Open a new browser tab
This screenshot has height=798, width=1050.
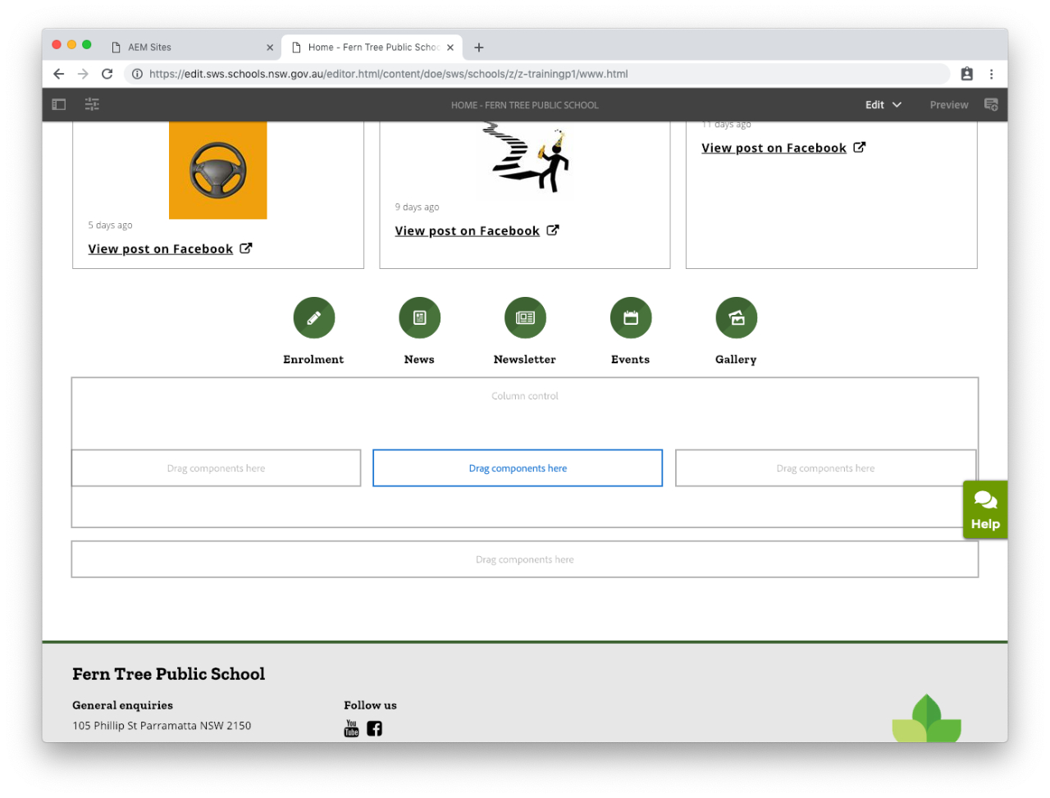[x=479, y=48]
